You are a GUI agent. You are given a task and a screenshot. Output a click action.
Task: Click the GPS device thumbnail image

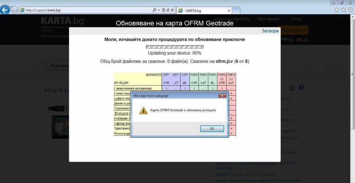(x=60, y=127)
